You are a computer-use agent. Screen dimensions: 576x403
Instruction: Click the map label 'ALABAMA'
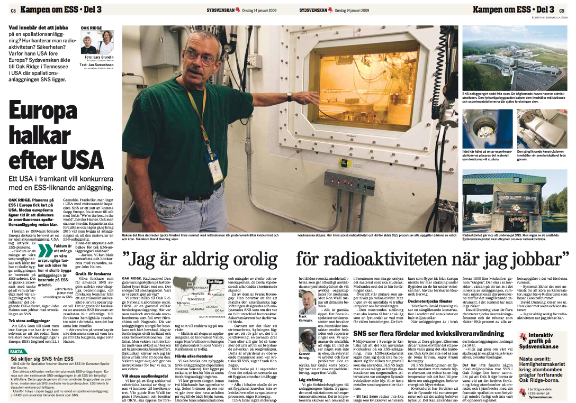[x=197, y=309]
